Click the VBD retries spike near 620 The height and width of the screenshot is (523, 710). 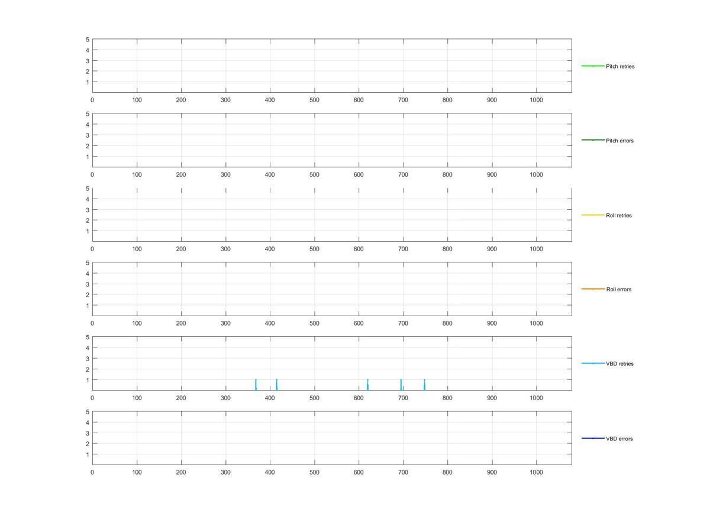(367, 385)
